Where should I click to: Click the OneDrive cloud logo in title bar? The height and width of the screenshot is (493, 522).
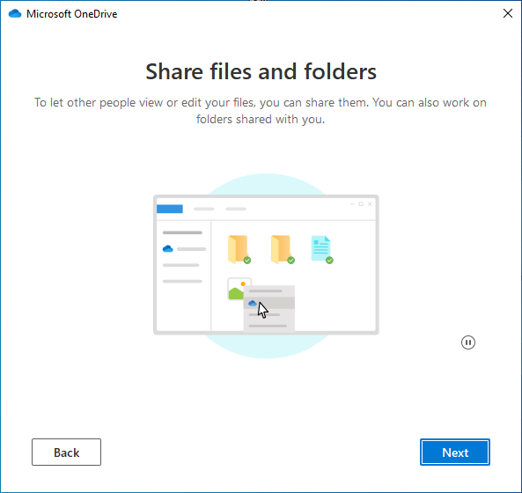(15, 14)
